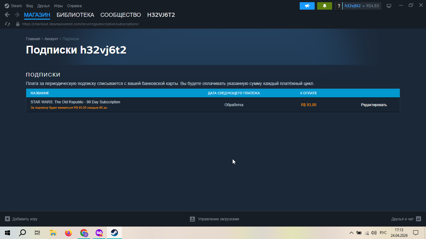Screen dimensions: 426x239
Task: Switch to the БИБЛИОТЕКА tab
Action: coord(75,15)
